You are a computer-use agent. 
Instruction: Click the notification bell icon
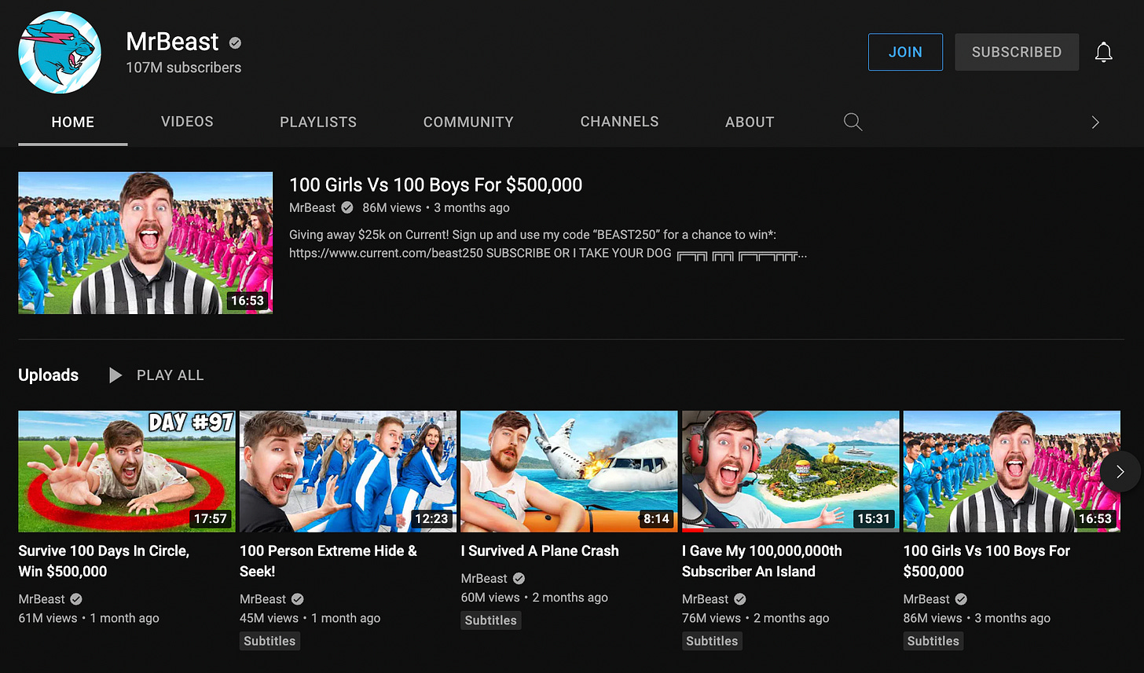(1104, 53)
